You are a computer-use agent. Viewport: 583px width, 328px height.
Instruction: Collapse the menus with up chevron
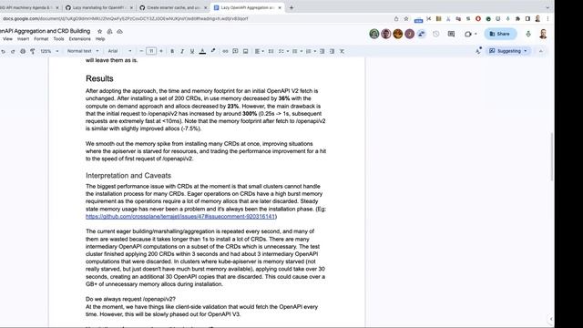pos(540,51)
